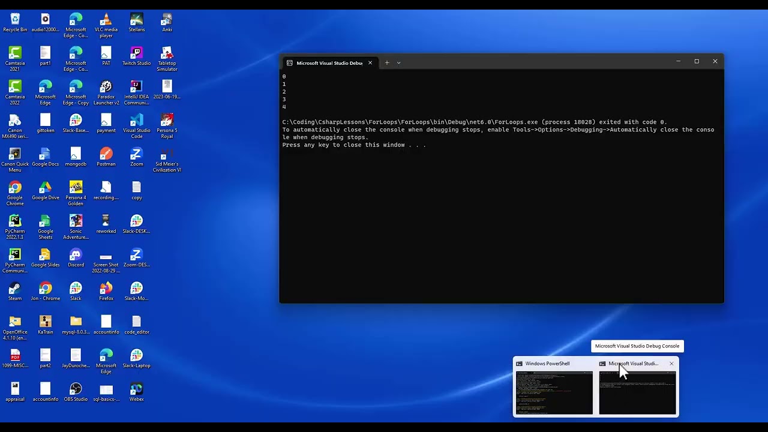Select the JayDuroche file icon
Image resolution: width=768 pixels, height=432 pixels.
coord(76,359)
